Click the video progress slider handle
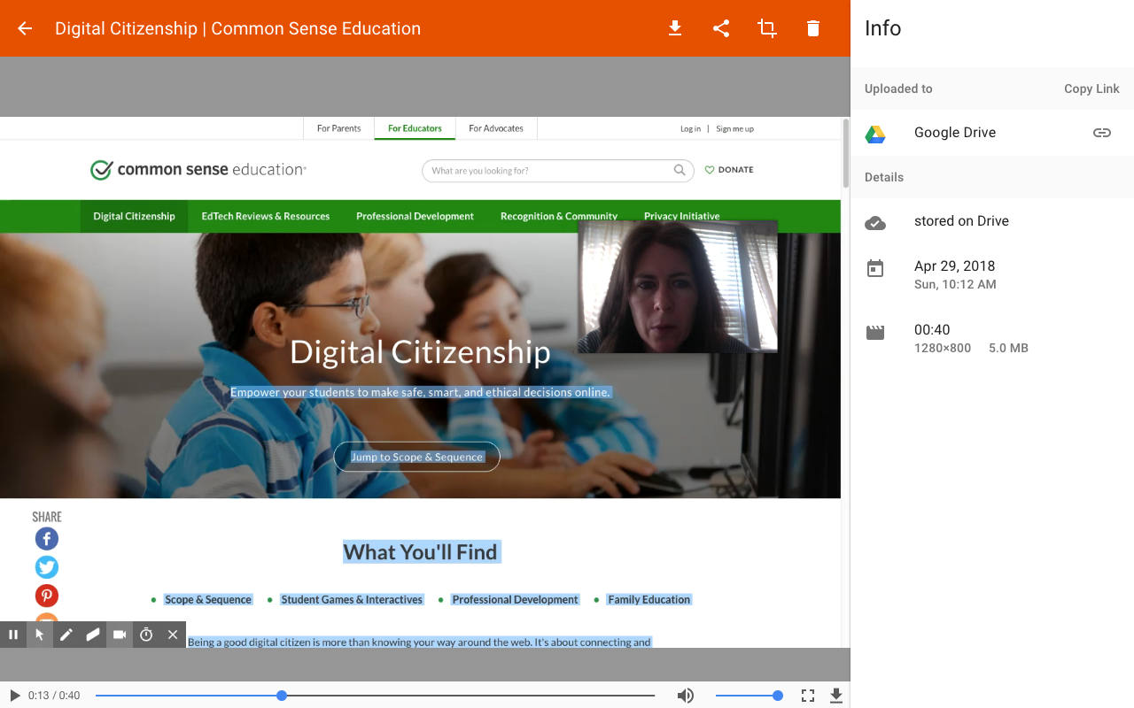The width and height of the screenshot is (1134, 708). click(282, 696)
